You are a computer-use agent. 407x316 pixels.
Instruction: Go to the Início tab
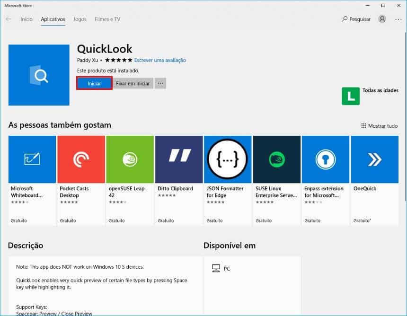pos(27,19)
